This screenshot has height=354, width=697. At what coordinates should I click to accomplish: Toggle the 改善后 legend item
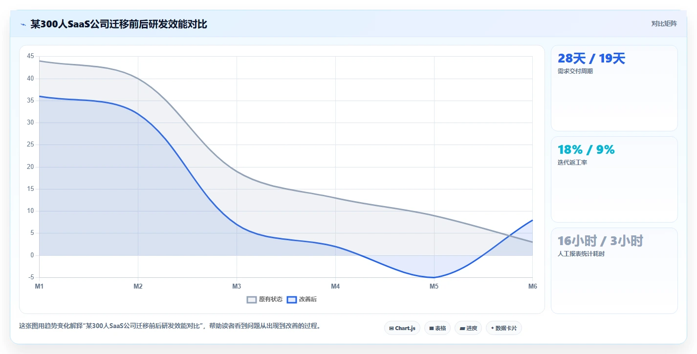tap(302, 299)
